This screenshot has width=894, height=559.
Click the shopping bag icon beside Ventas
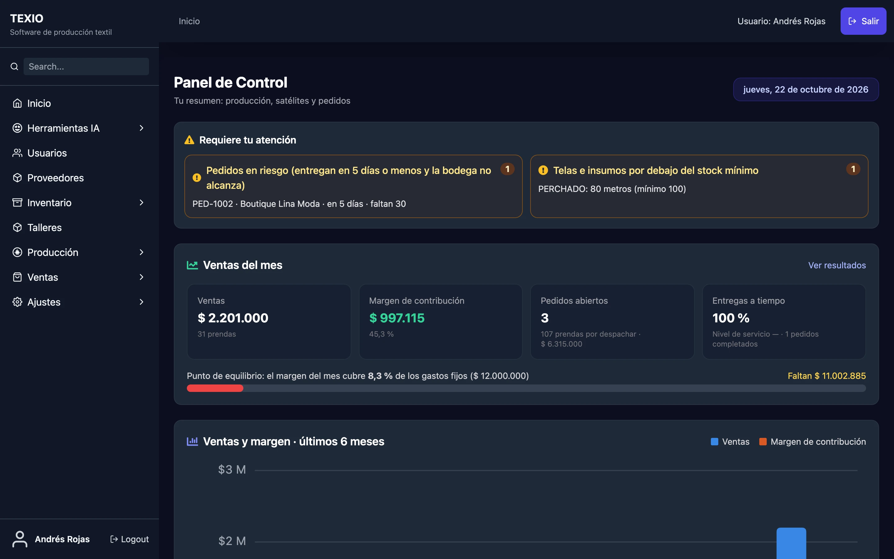17,277
